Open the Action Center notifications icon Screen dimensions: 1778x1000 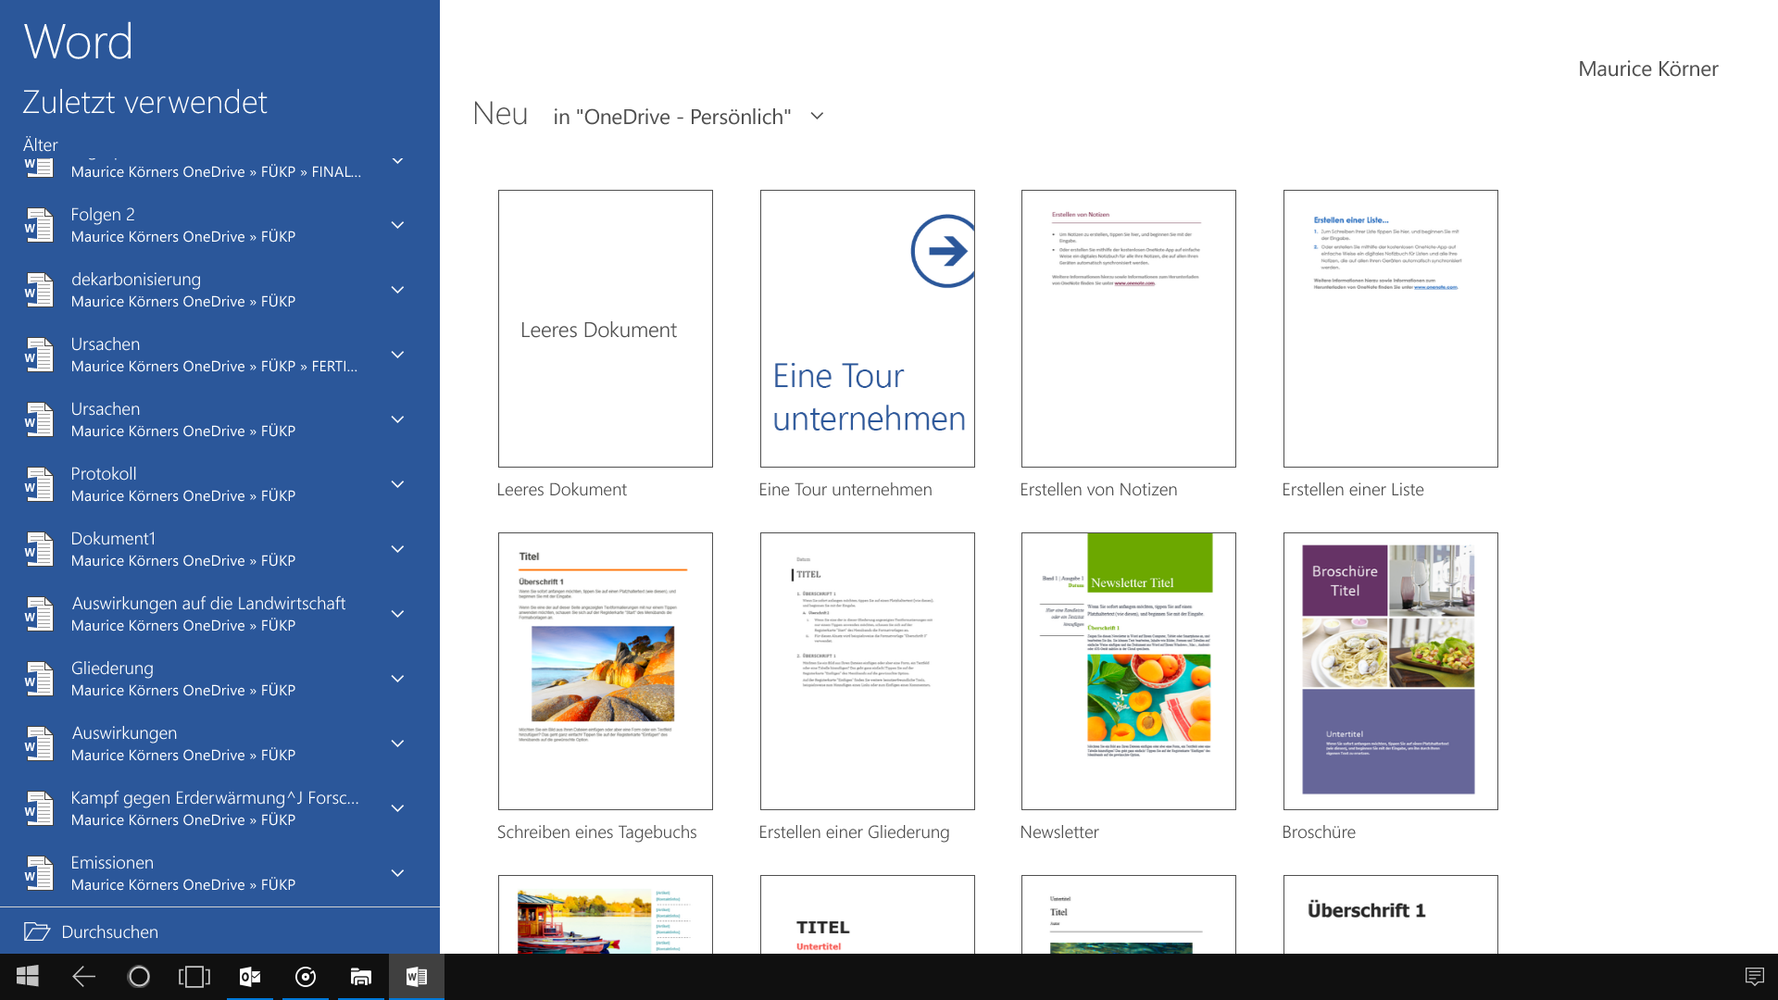1754,977
